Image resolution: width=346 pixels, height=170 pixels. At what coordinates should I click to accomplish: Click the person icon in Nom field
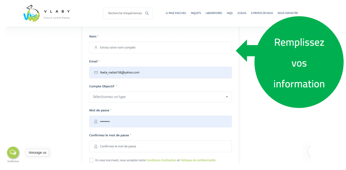(96, 48)
